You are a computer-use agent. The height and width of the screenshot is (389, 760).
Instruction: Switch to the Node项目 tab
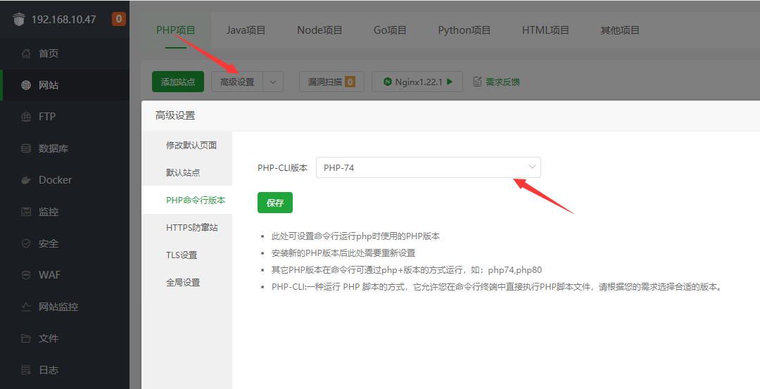[320, 30]
